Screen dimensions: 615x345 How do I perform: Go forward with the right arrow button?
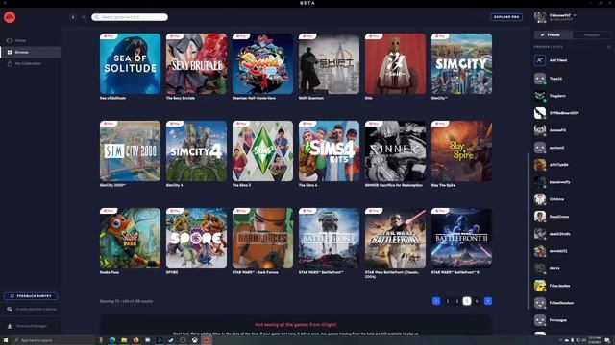pos(84,17)
